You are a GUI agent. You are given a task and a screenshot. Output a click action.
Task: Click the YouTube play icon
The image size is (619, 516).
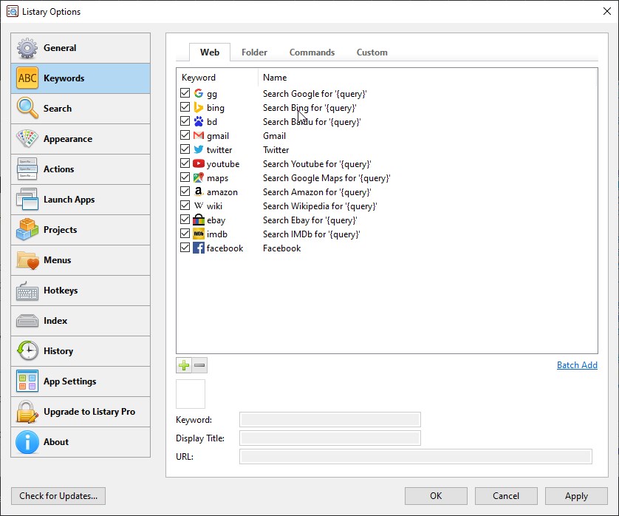(x=199, y=163)
